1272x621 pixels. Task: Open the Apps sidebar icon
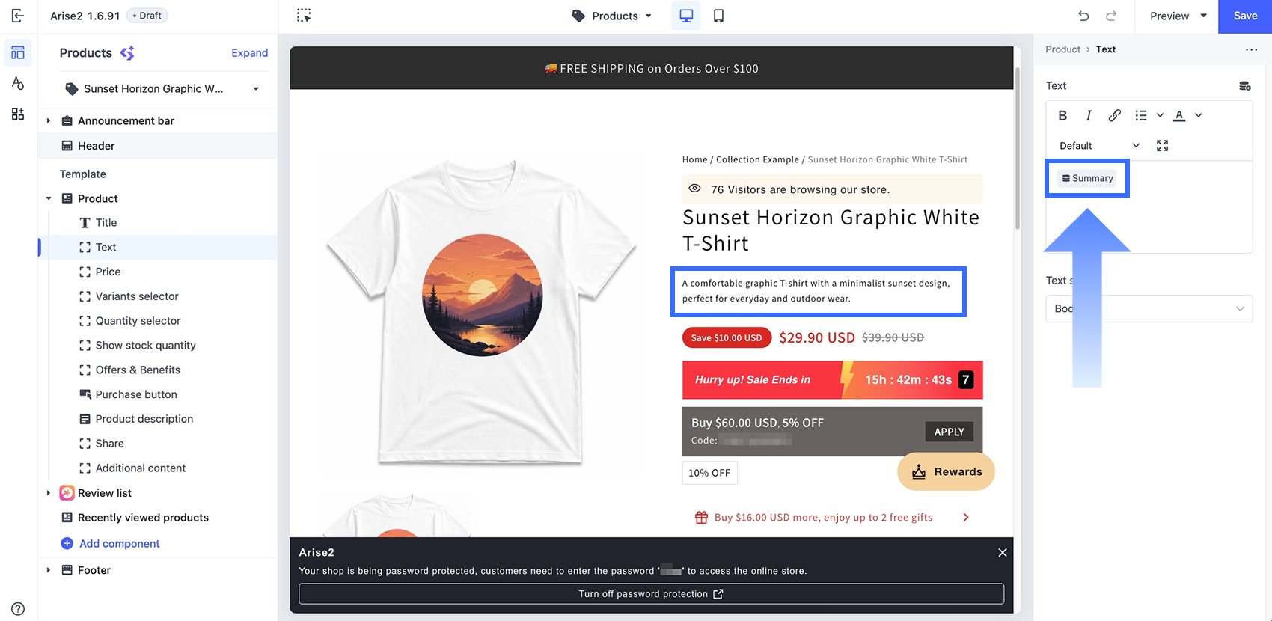[x=18, y=114]
